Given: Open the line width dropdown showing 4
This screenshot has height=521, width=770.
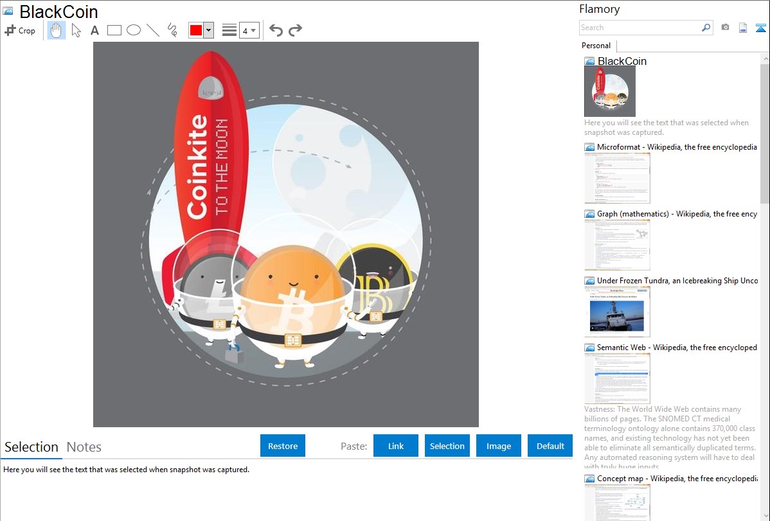Looking at the screenshot, I should (x=249, y=30).
